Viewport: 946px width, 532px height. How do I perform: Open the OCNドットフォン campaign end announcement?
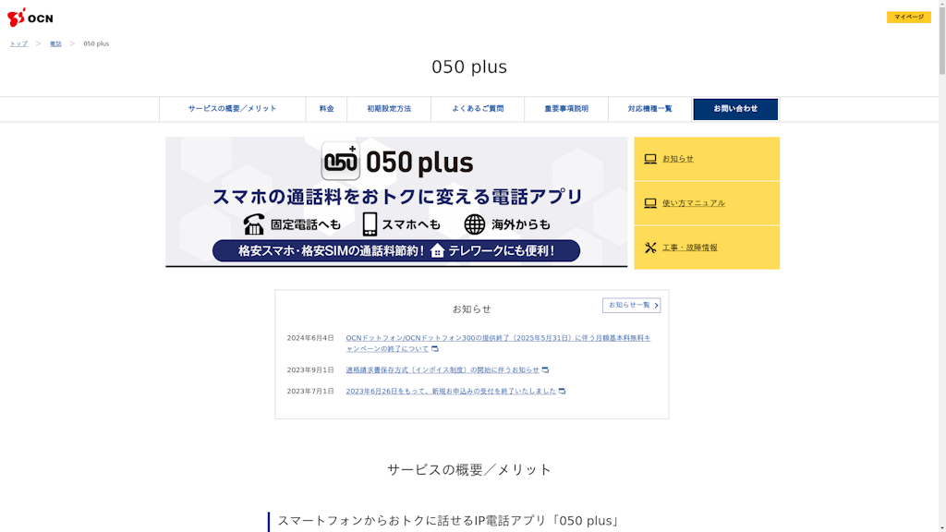[x=499, y=338]
